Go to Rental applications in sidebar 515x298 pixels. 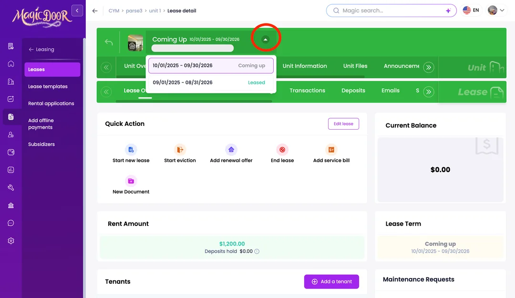click(51, 103)
